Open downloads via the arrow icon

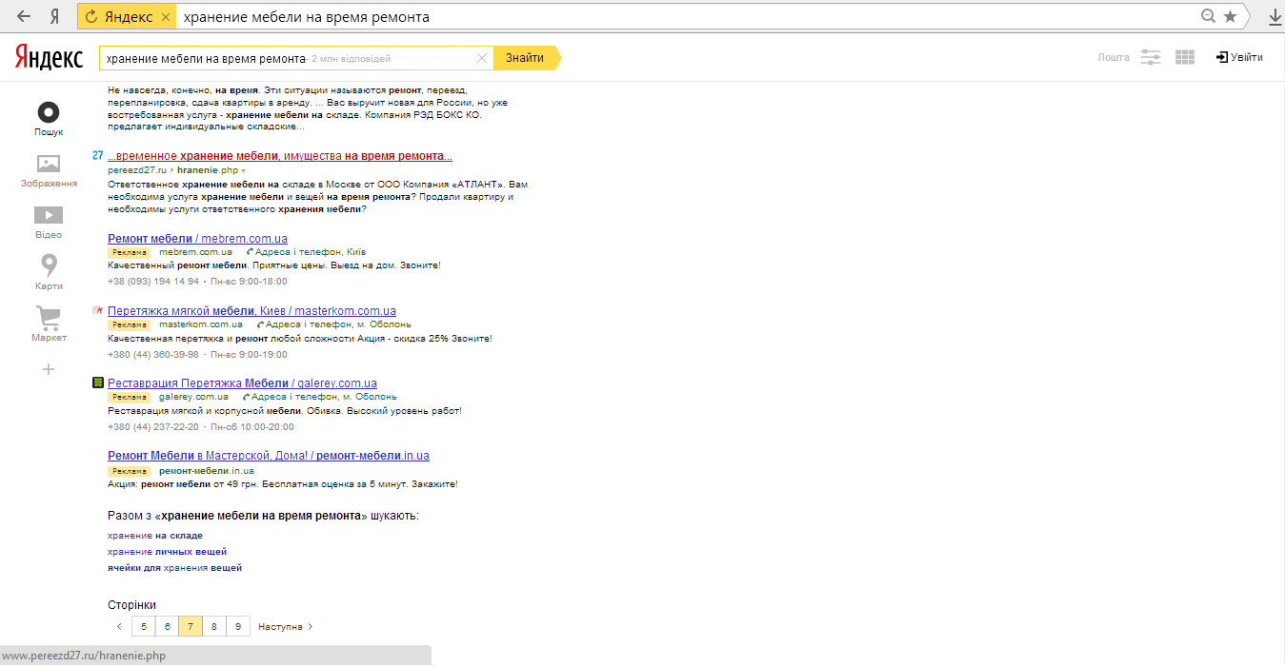pos(1275,16)
